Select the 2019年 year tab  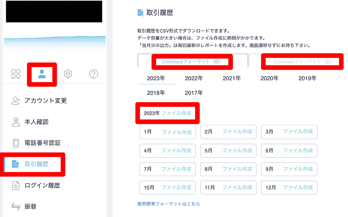308,78
